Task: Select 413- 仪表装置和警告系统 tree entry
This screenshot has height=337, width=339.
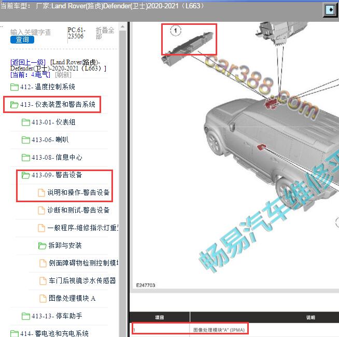Action: tap(58, 105)
